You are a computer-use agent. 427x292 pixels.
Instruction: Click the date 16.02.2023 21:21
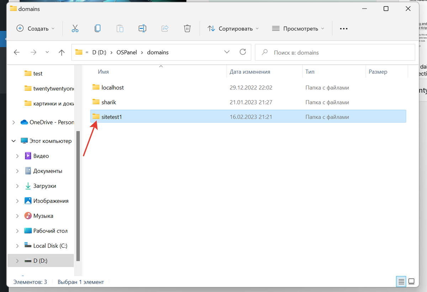pyautogui.click(x=251, y=117)
